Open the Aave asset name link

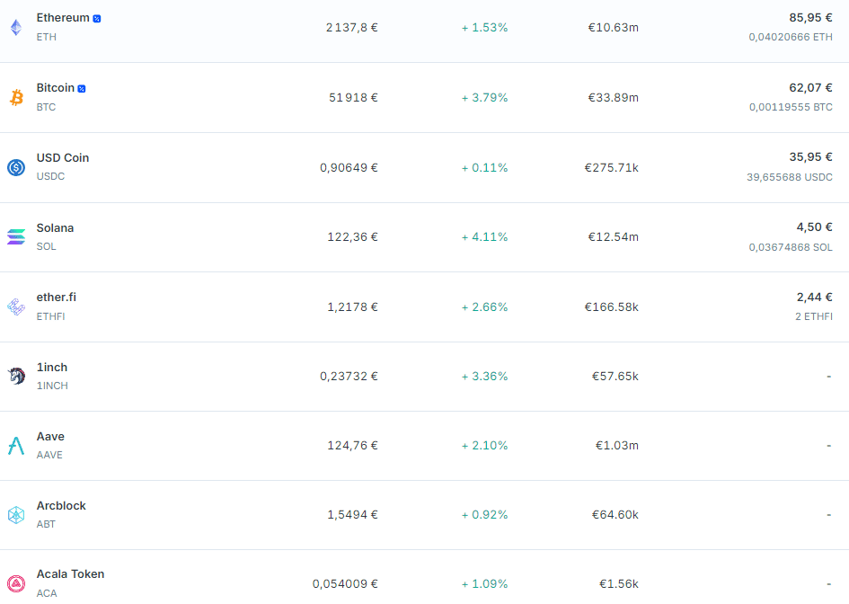click(x=50, y=437)
